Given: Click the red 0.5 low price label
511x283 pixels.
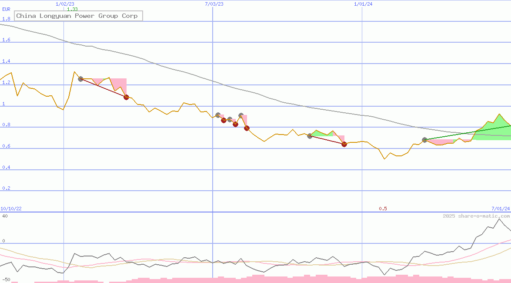Looking at the screenshot, I should pyautogui.click(x=383, y=209).
